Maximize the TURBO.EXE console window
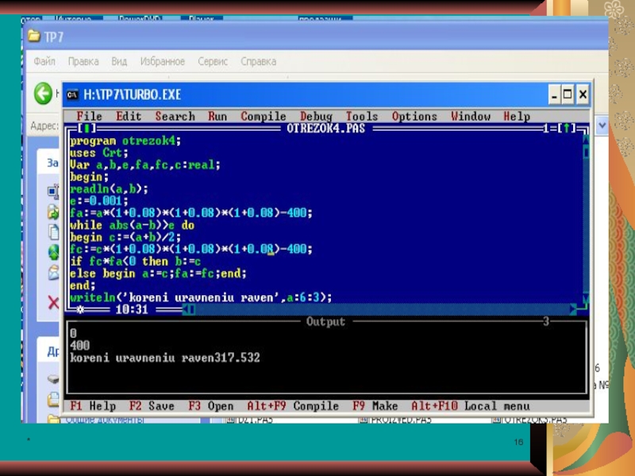This screenshot has width=635, height=476. click(x=567, y=95)
